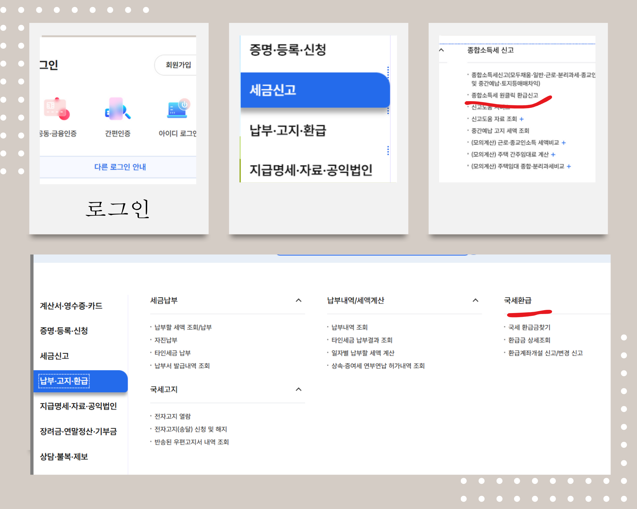
Task: Click 종합소득세 원클릭 환급신고 link
Action: point(505,95)
